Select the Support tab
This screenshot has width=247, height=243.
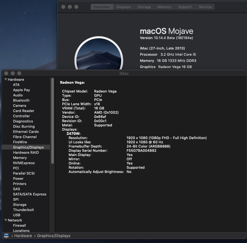(185, 7)
